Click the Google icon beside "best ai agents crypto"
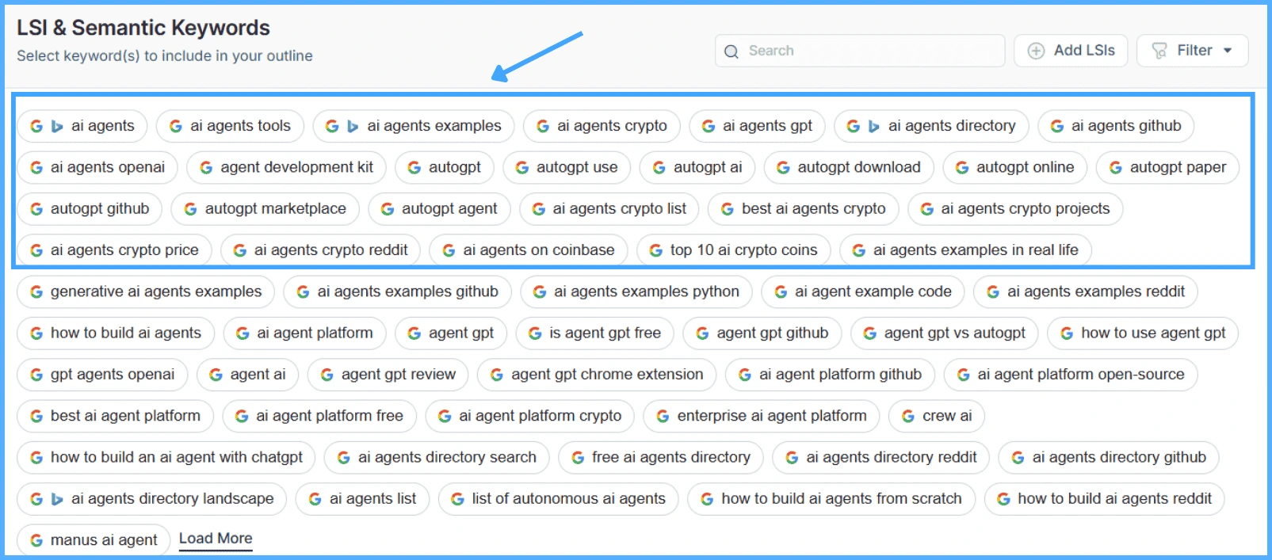Screen dimensions: 1272x560 click(x=727, y=208)
